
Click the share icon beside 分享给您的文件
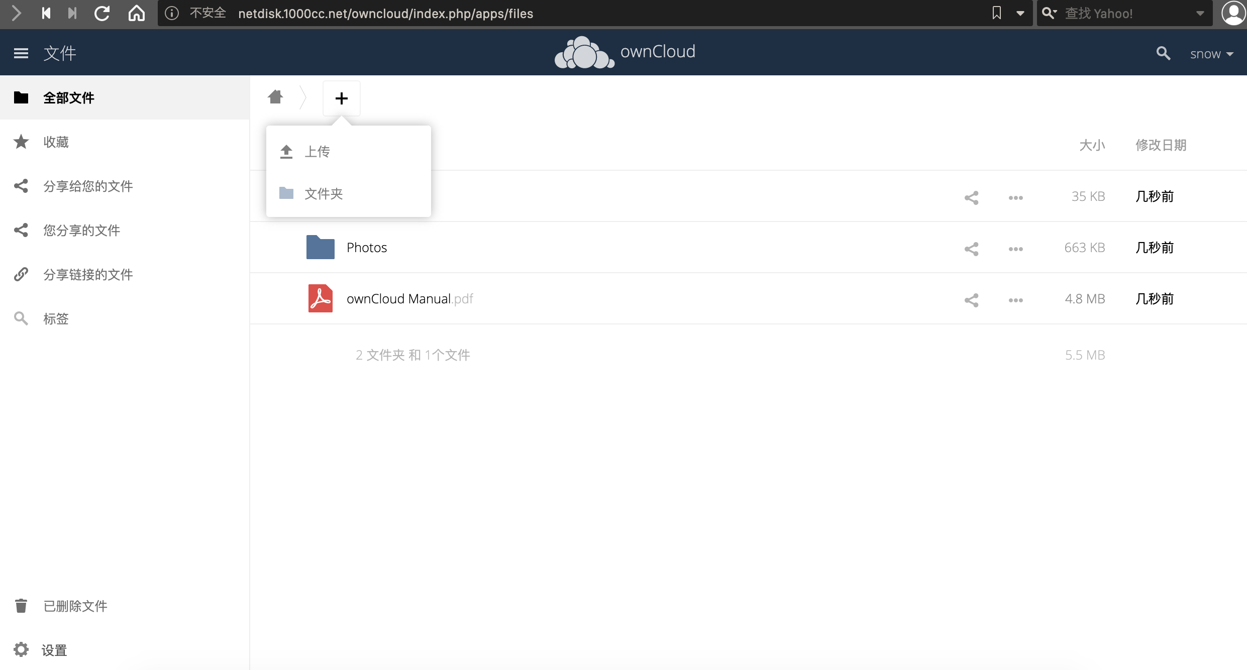[21, 186]
